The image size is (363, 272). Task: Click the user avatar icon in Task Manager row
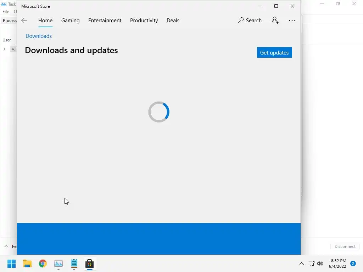tap(13, 49)
